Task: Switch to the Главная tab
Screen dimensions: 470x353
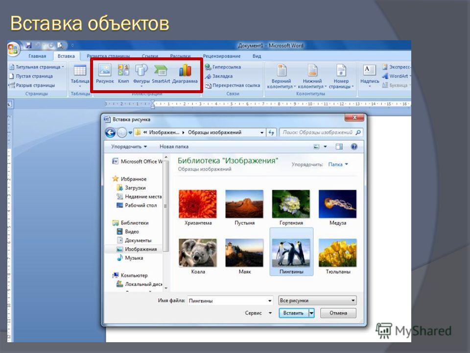Action: (x=37, y=56)
